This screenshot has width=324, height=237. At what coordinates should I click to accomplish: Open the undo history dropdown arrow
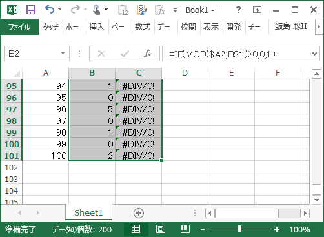[60, 10]
